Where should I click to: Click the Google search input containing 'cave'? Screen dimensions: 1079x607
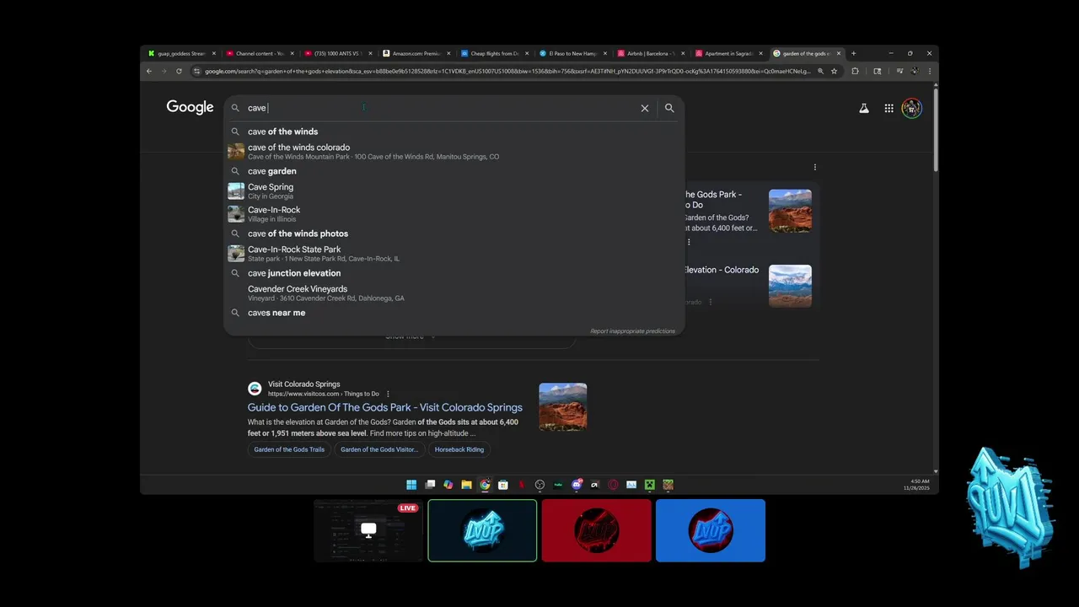pos(438,108)
